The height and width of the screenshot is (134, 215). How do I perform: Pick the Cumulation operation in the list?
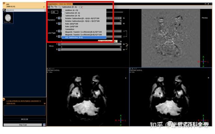tap(69, 29)
